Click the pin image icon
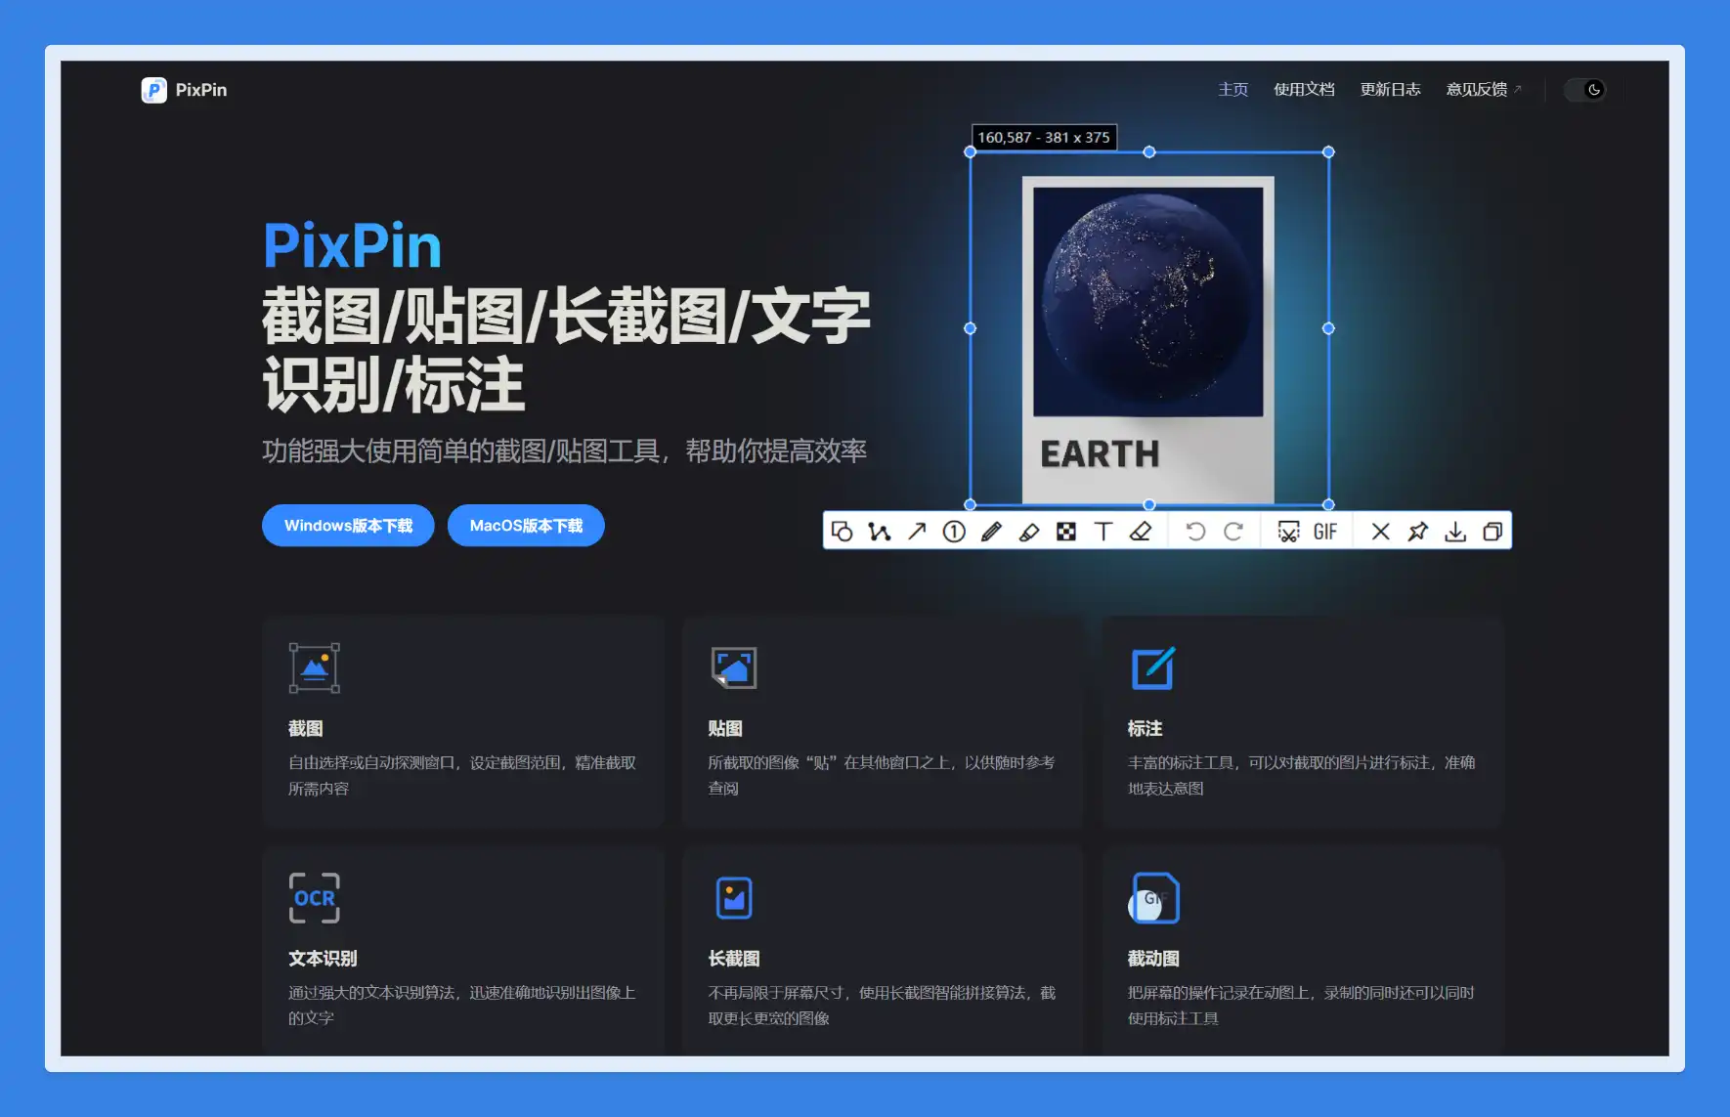The image size is (1730, 1117). coord(1418,531)
